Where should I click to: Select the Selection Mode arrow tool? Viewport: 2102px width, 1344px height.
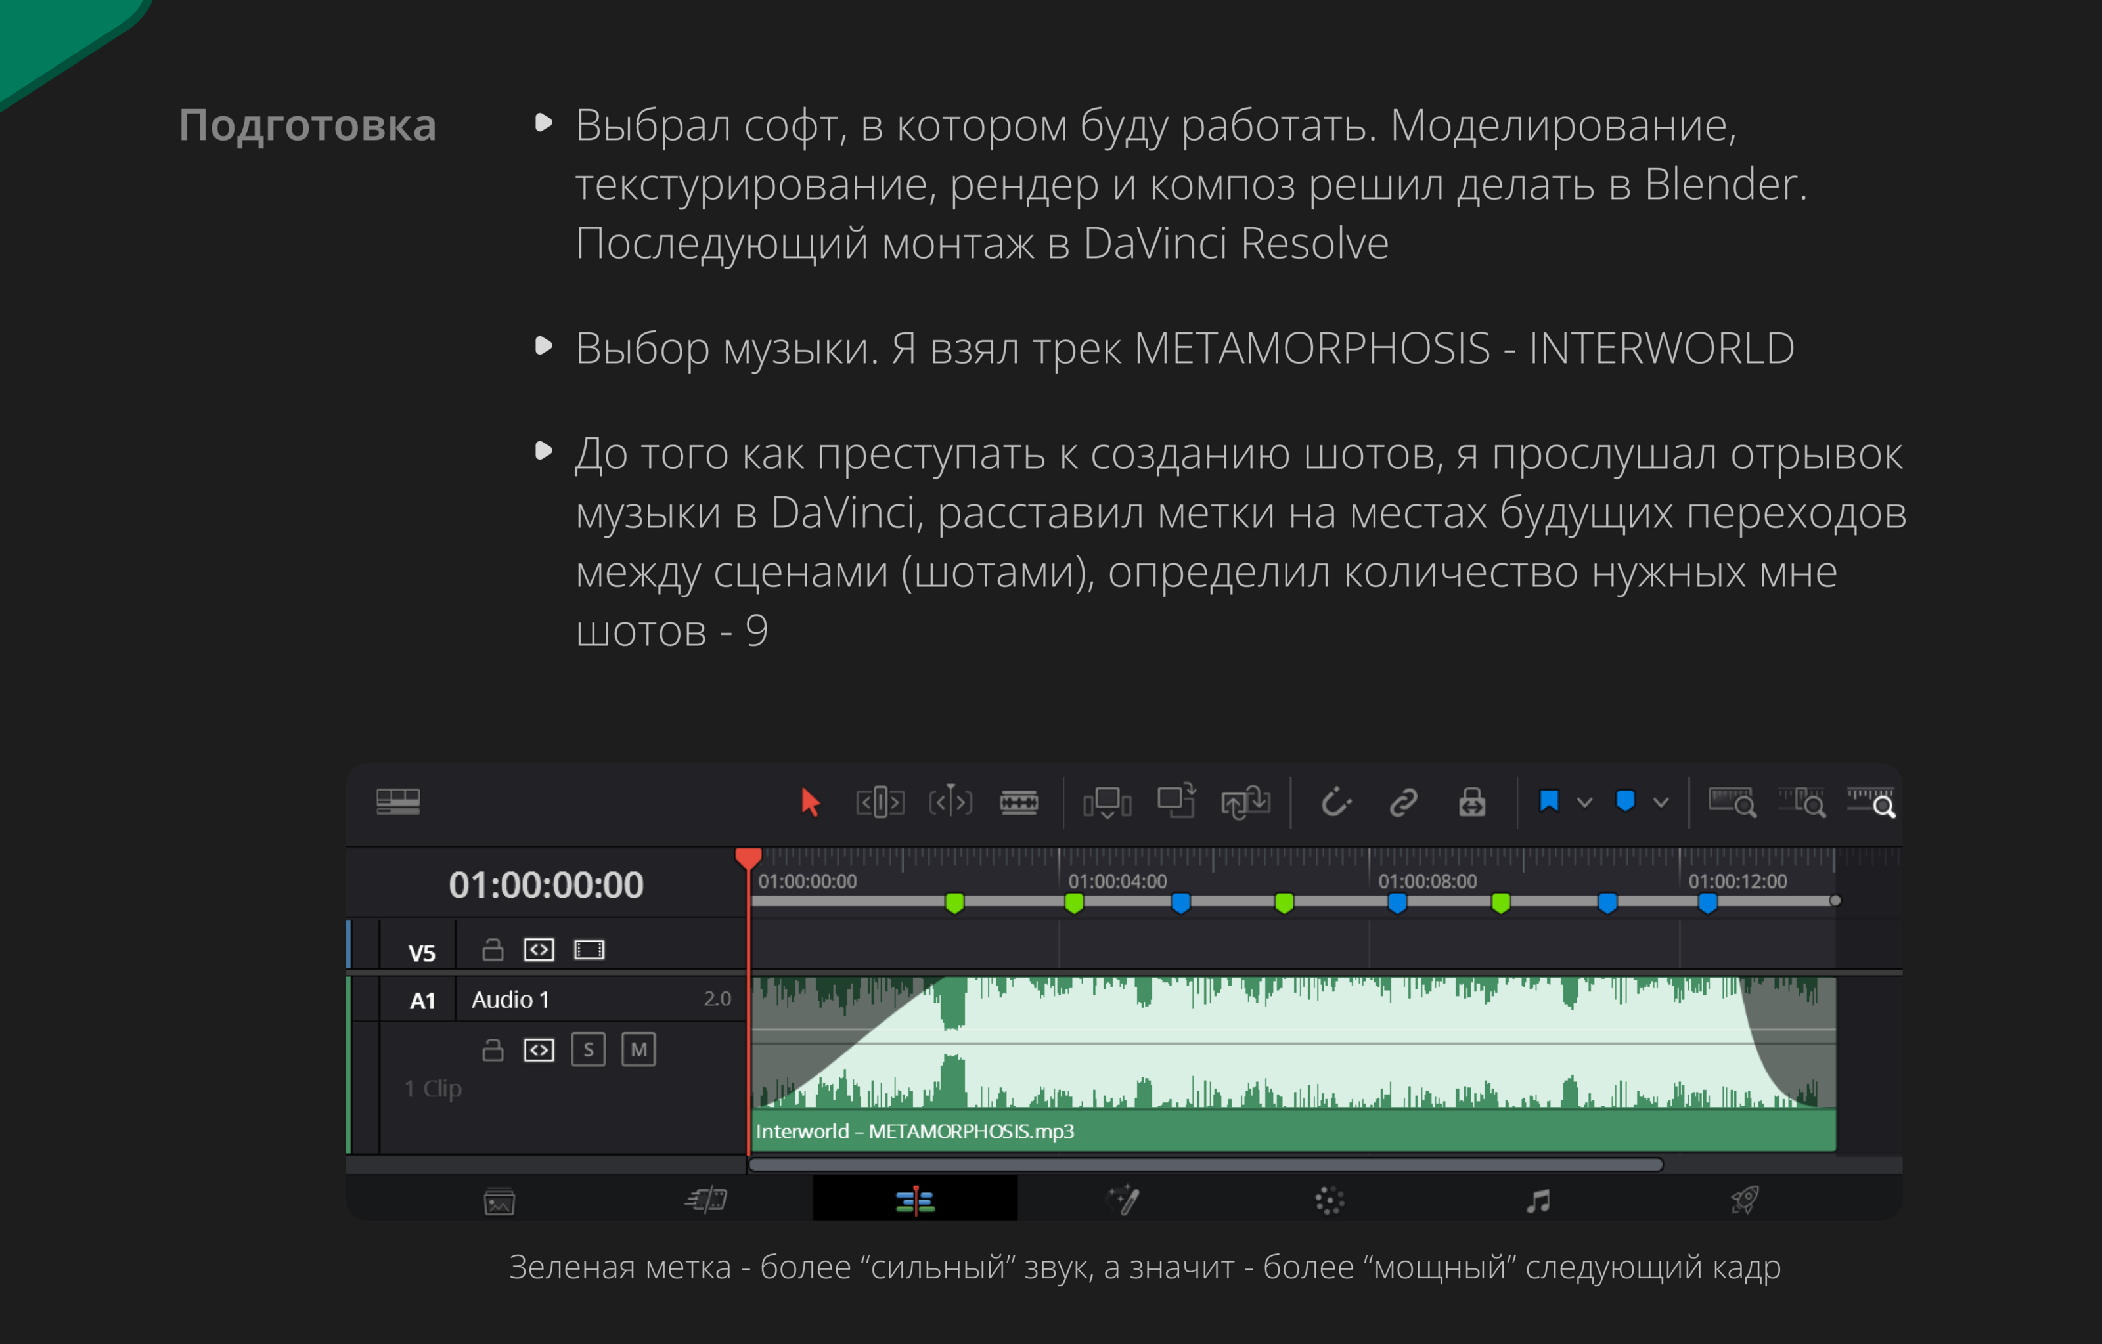[x=810, y=802]
